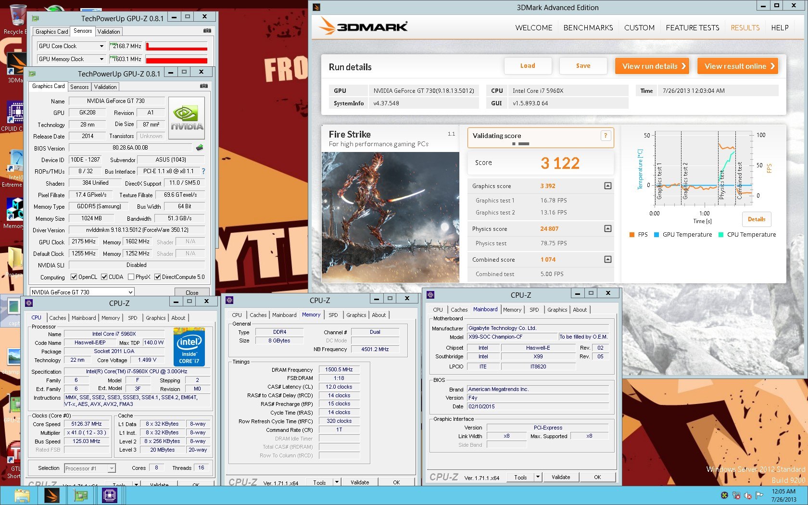
Task: Collapse the Graphics score section
Action: 608,186
